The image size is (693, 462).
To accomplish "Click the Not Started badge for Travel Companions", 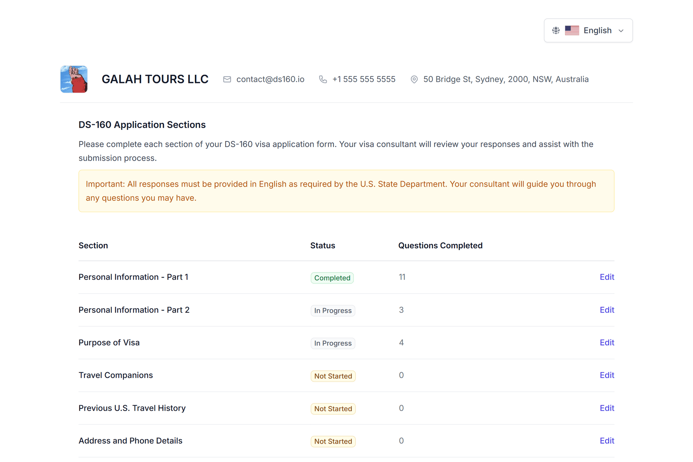I will pos(333,376).
